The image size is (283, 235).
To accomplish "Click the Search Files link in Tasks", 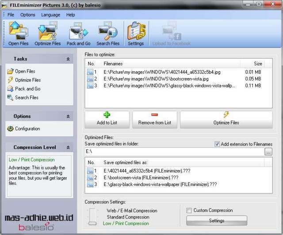I will pyautogui.click(x=27, y=98).
